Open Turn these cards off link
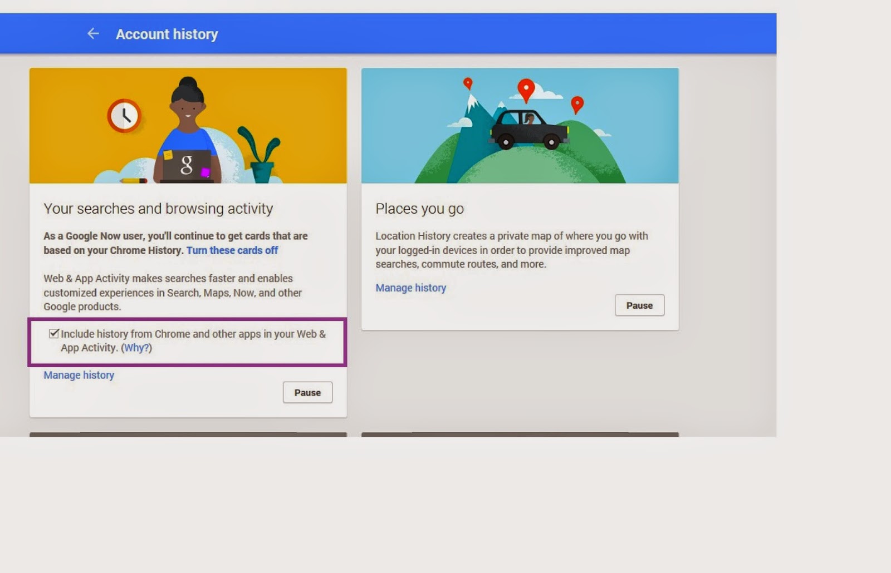Viewport: 891px width, 573px height. point(232,250)
